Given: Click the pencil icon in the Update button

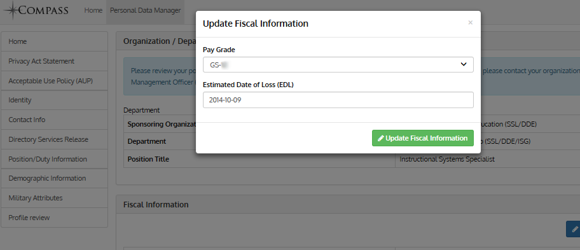Looking at the screenshot, I should (380, 138).
